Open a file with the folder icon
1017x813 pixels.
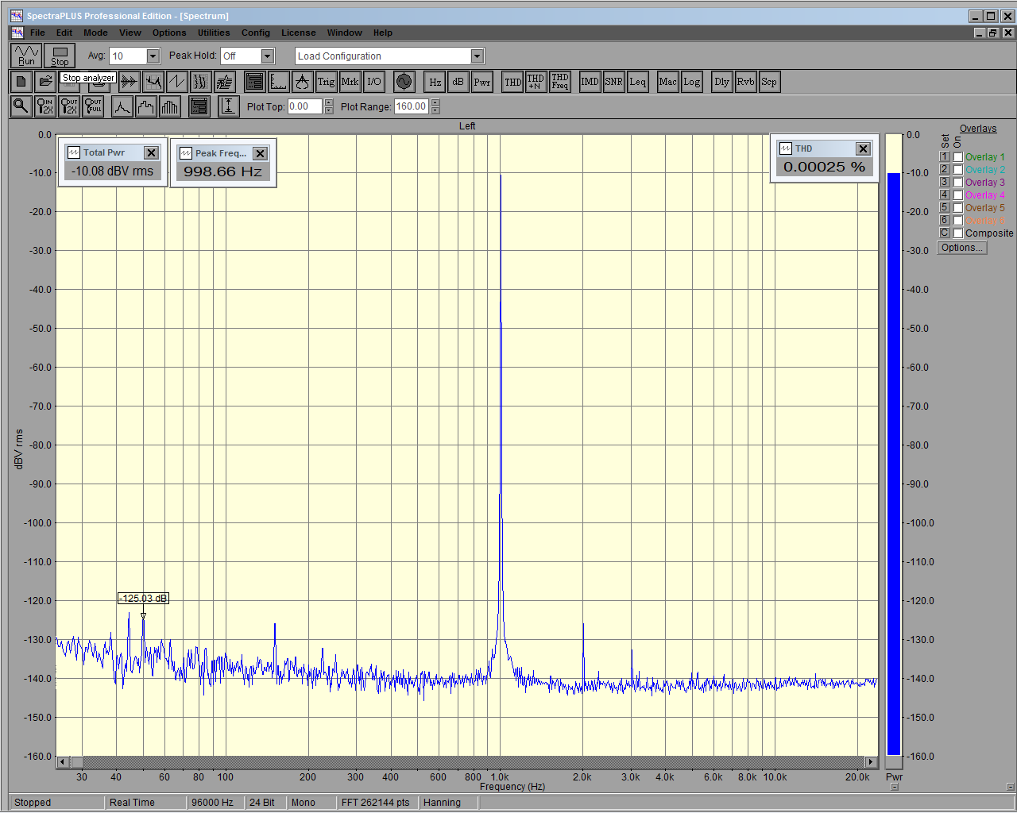(x=45, y=82)
